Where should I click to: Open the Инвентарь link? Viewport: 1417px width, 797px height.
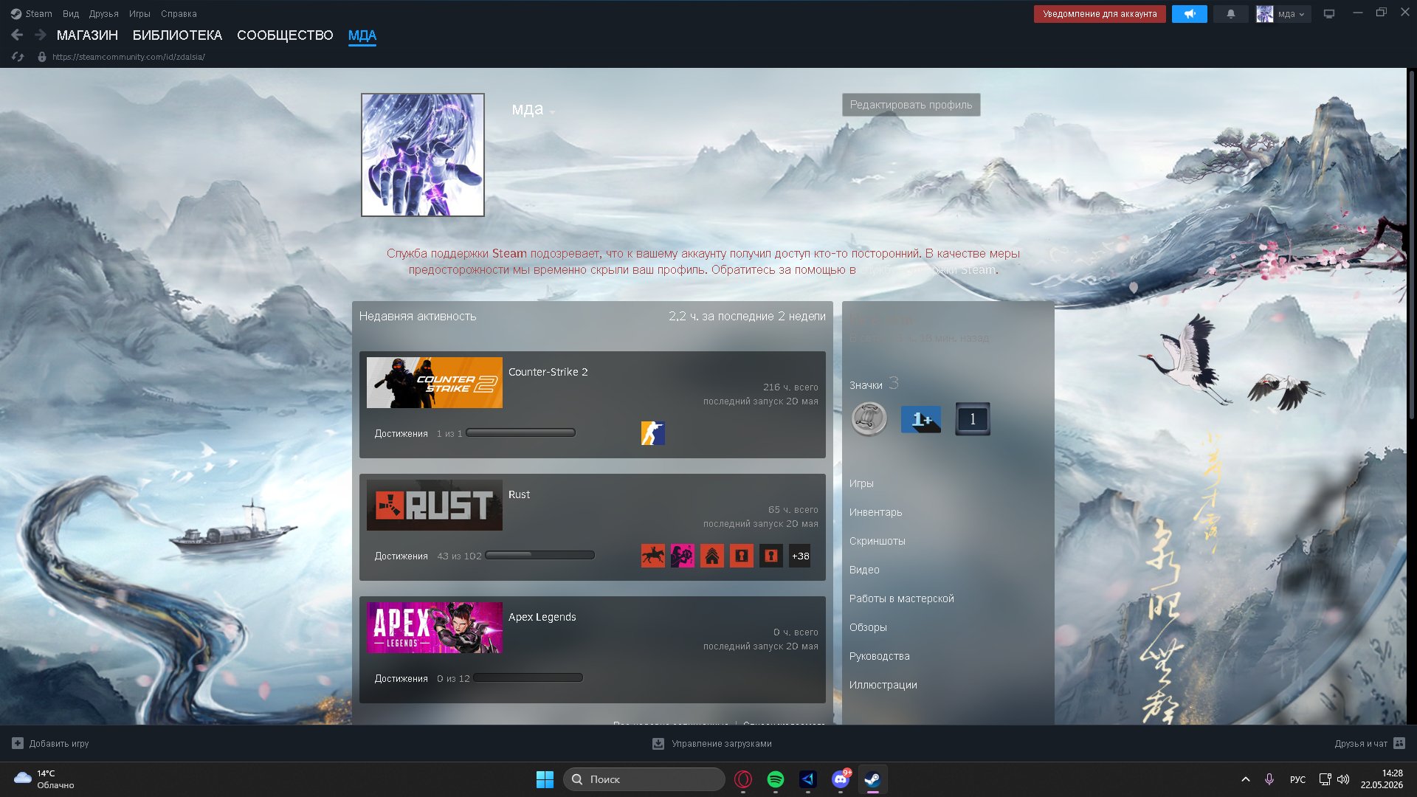pos(875,512)
